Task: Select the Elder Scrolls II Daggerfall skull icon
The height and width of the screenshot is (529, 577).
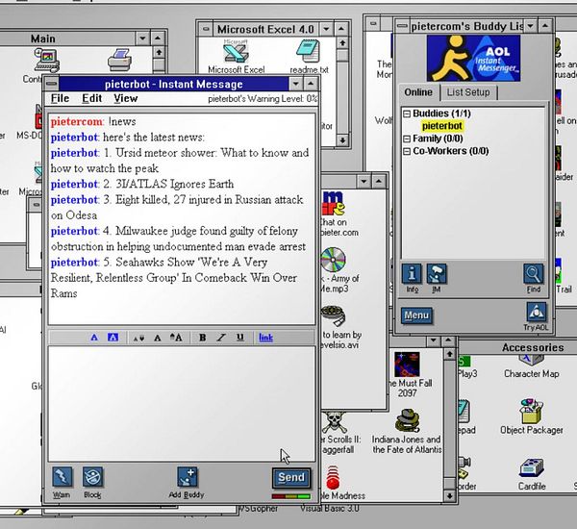Action: pyautogui.click(x=334, y=422)
